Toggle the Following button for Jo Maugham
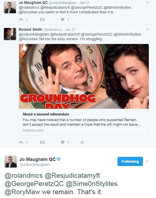The height and width of the screenshot is (198, 156). pyautogui.click(x=130, y=161)
